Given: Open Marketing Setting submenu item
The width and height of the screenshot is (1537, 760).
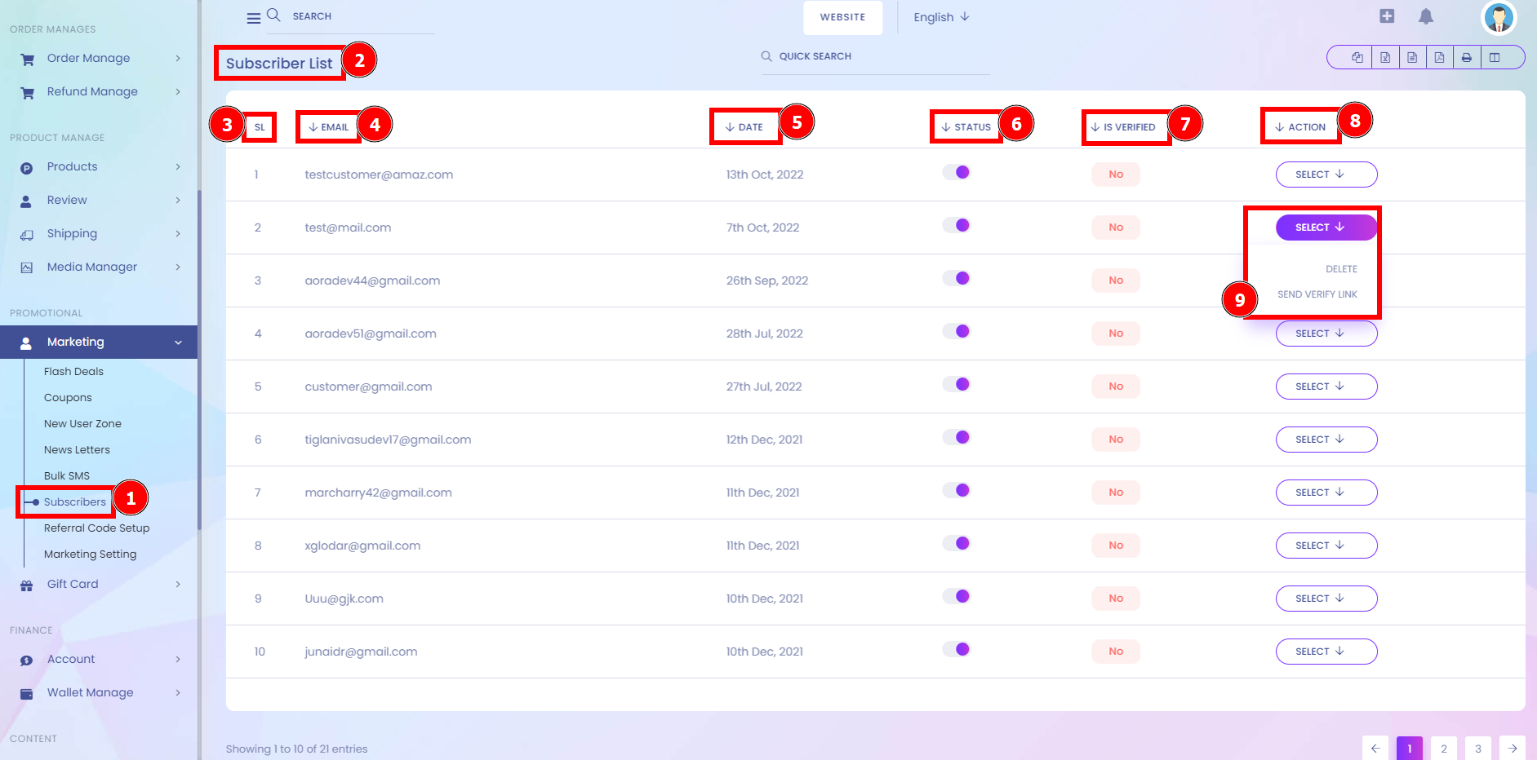Looking at the screenshot, I should point(90,555).
